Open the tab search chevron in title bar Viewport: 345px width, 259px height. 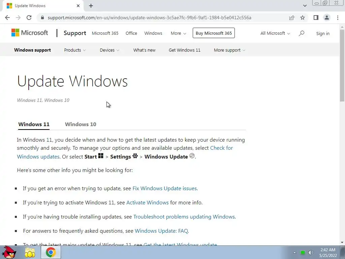point(305,6)
